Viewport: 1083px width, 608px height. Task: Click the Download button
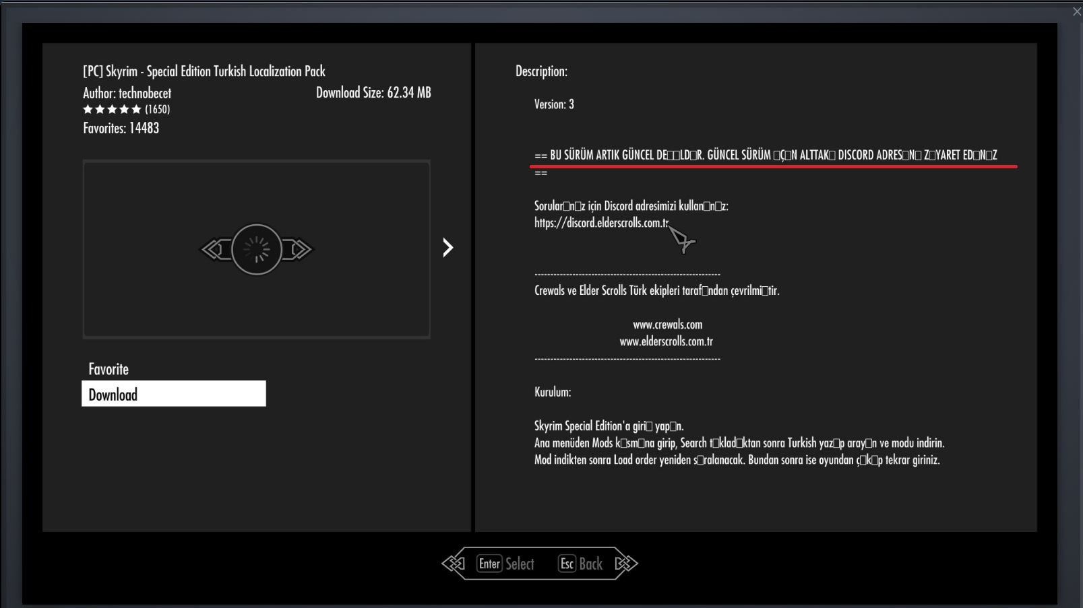174,394
